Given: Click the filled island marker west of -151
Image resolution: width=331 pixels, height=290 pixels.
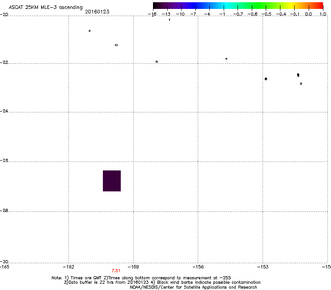Looking at the screenshot, I should pyautogui.click(x=298, y=75).
